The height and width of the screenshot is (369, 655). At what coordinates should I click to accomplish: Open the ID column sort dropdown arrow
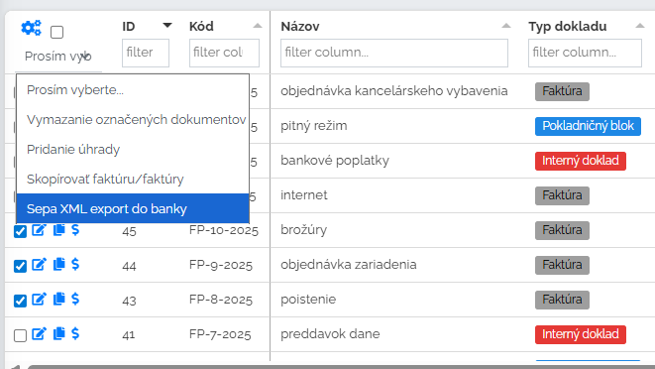pos(167,26)
